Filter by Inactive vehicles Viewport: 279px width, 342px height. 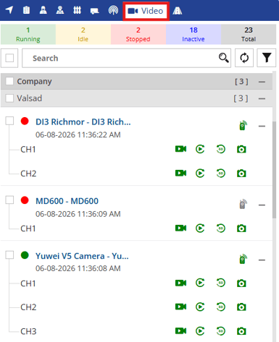point(193,34)
